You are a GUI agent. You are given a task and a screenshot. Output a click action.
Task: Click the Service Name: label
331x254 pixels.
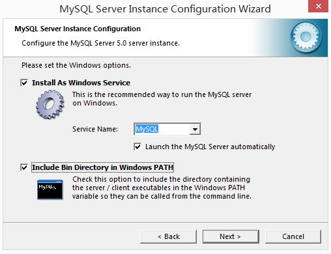pos(95,129)
